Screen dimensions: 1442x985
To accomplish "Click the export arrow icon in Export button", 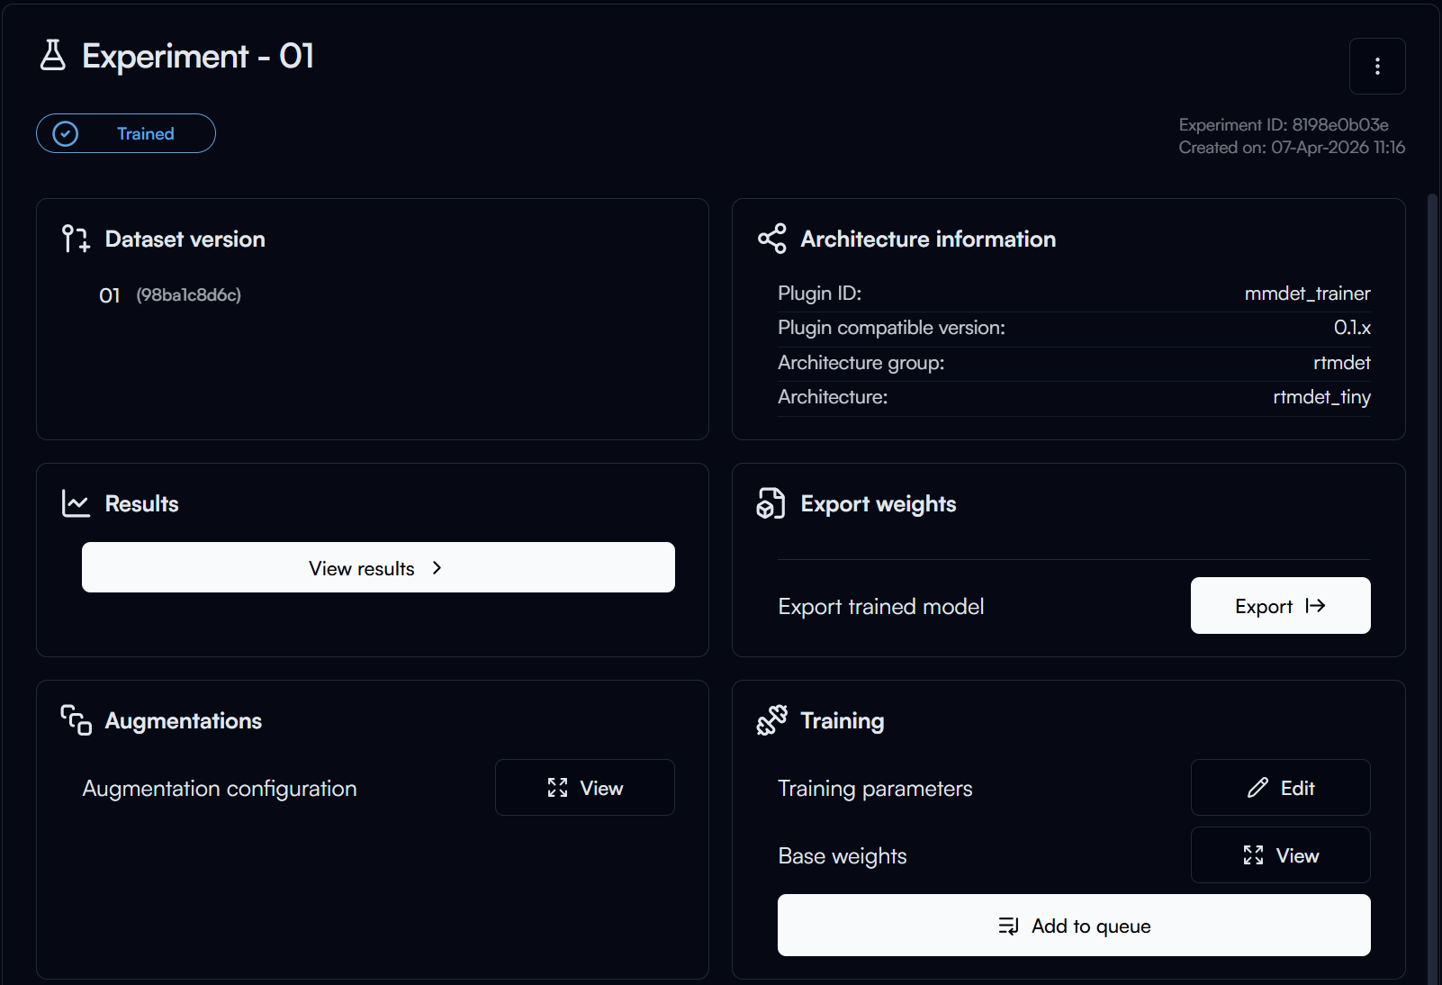I will 1315,606.
